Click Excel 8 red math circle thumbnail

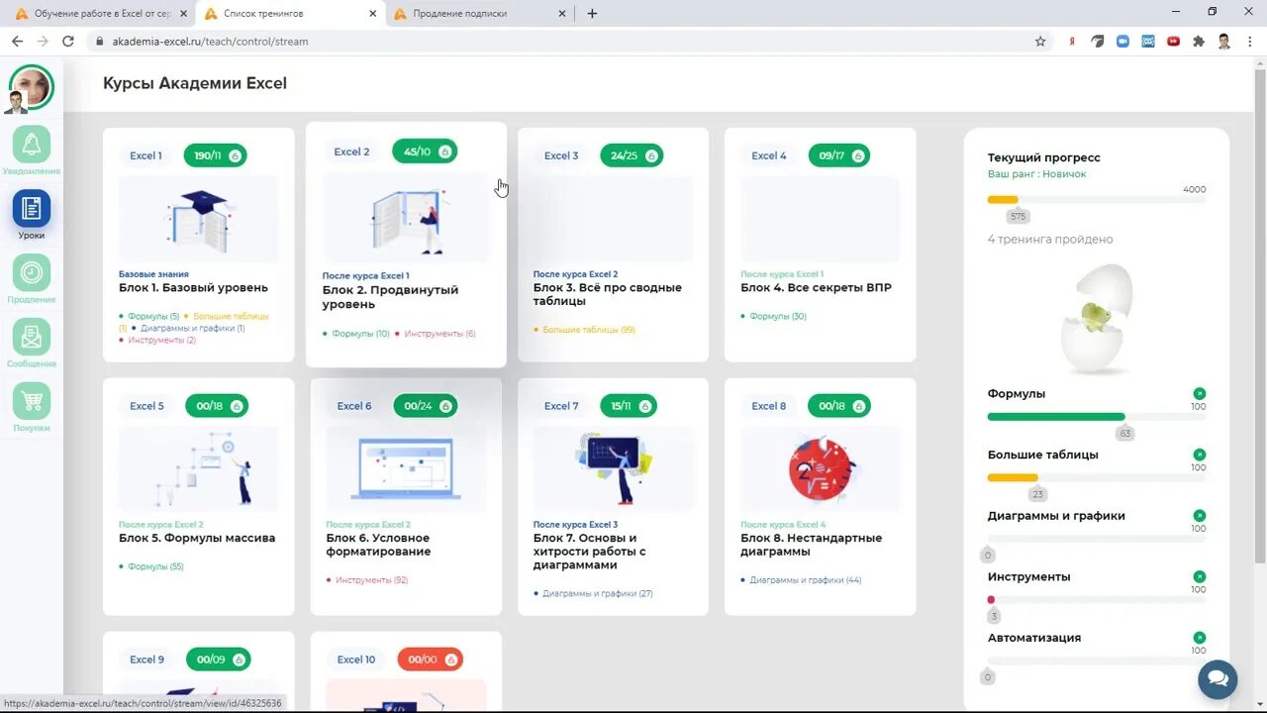click(821, 469)
